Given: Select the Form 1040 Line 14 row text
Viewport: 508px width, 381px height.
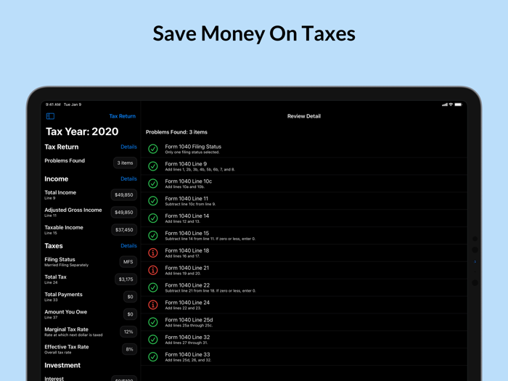Looking at the screenshot, I should pos(187,218).
